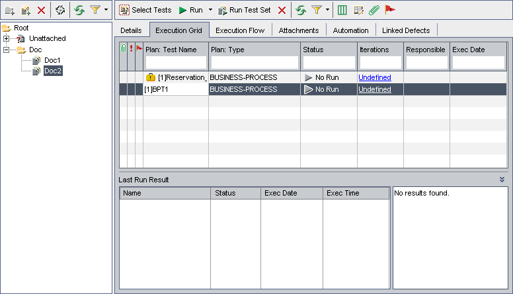
Task: Collapse the Last Run Result panel
Action: point(502,179)
